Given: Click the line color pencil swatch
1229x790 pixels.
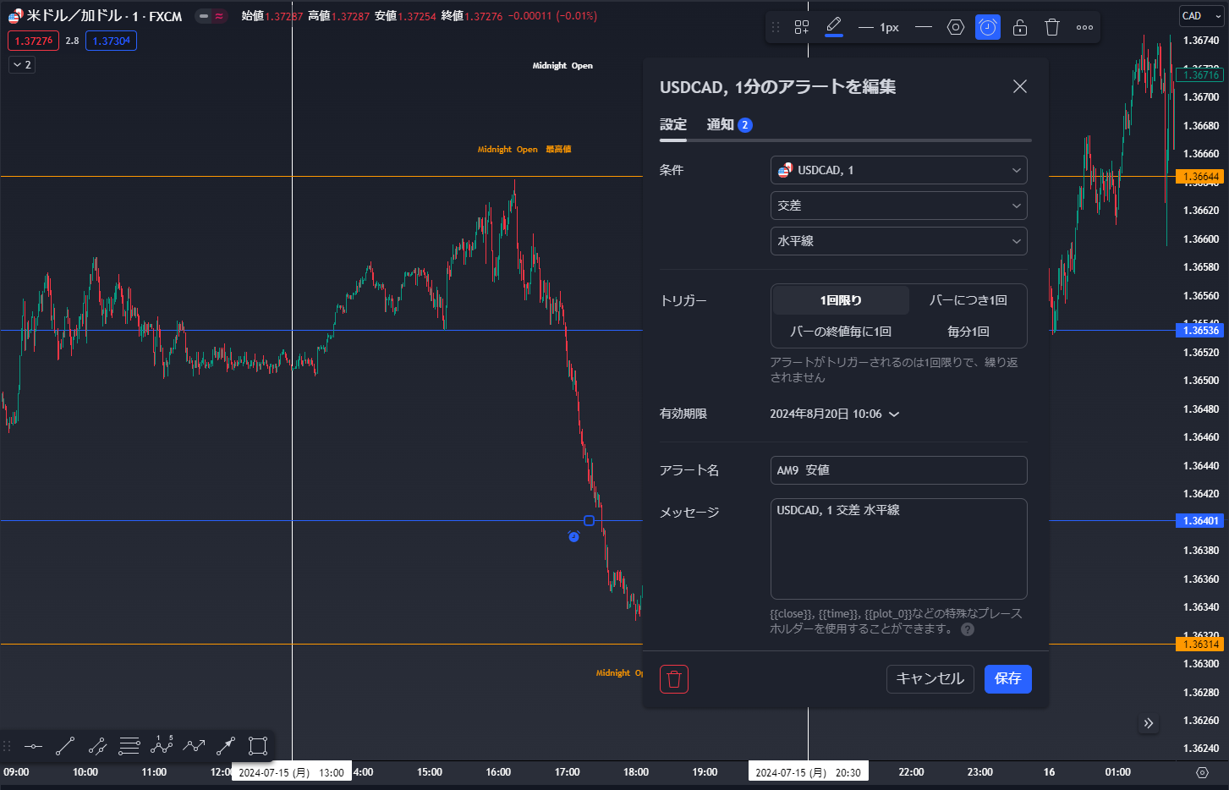Looking at the screenshot, I should (x=834, y=27).
